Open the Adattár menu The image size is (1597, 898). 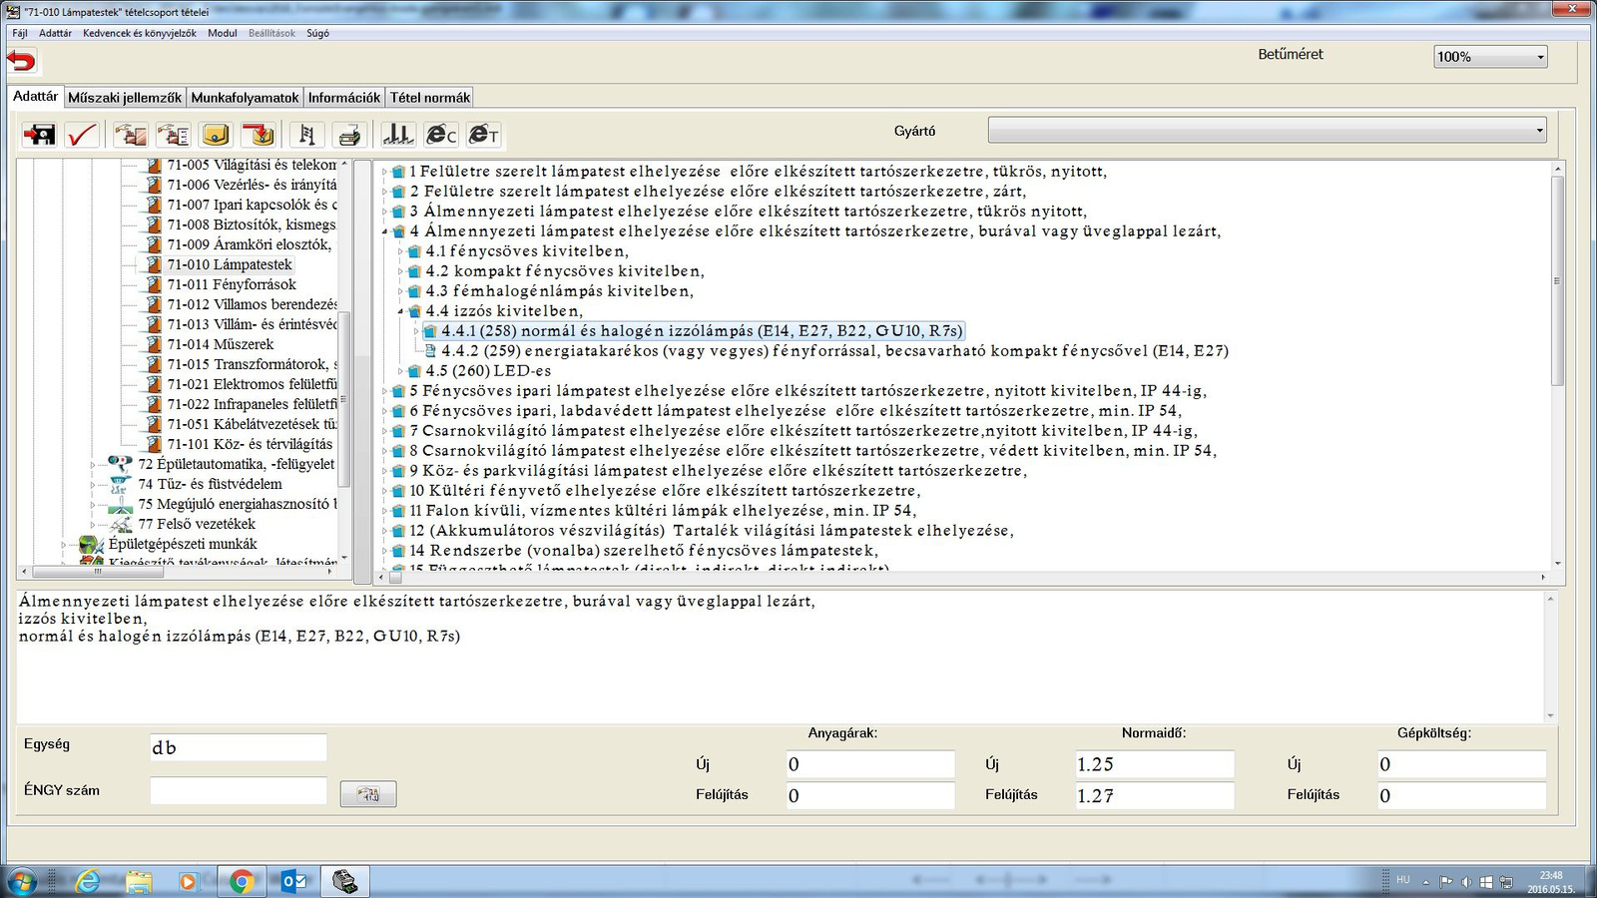(55, 33)
